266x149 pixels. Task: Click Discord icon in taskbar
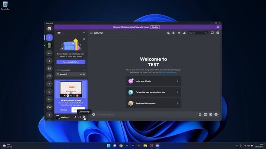(x=158, y=146)
